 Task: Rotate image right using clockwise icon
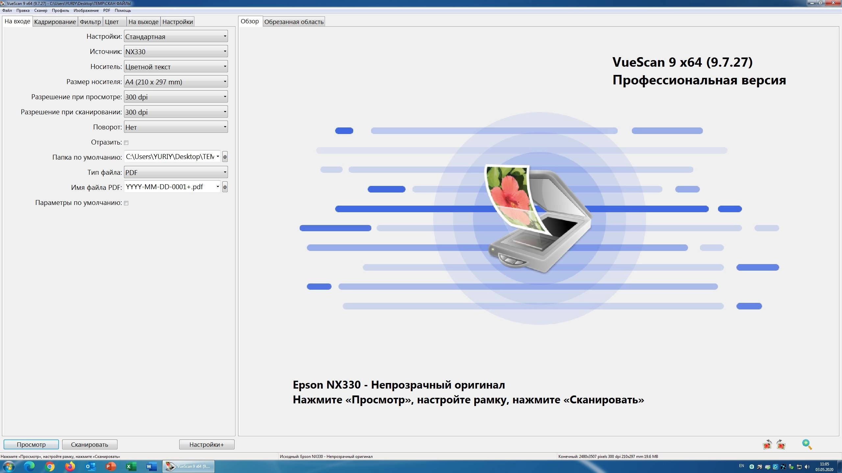[x=781, y=445]
